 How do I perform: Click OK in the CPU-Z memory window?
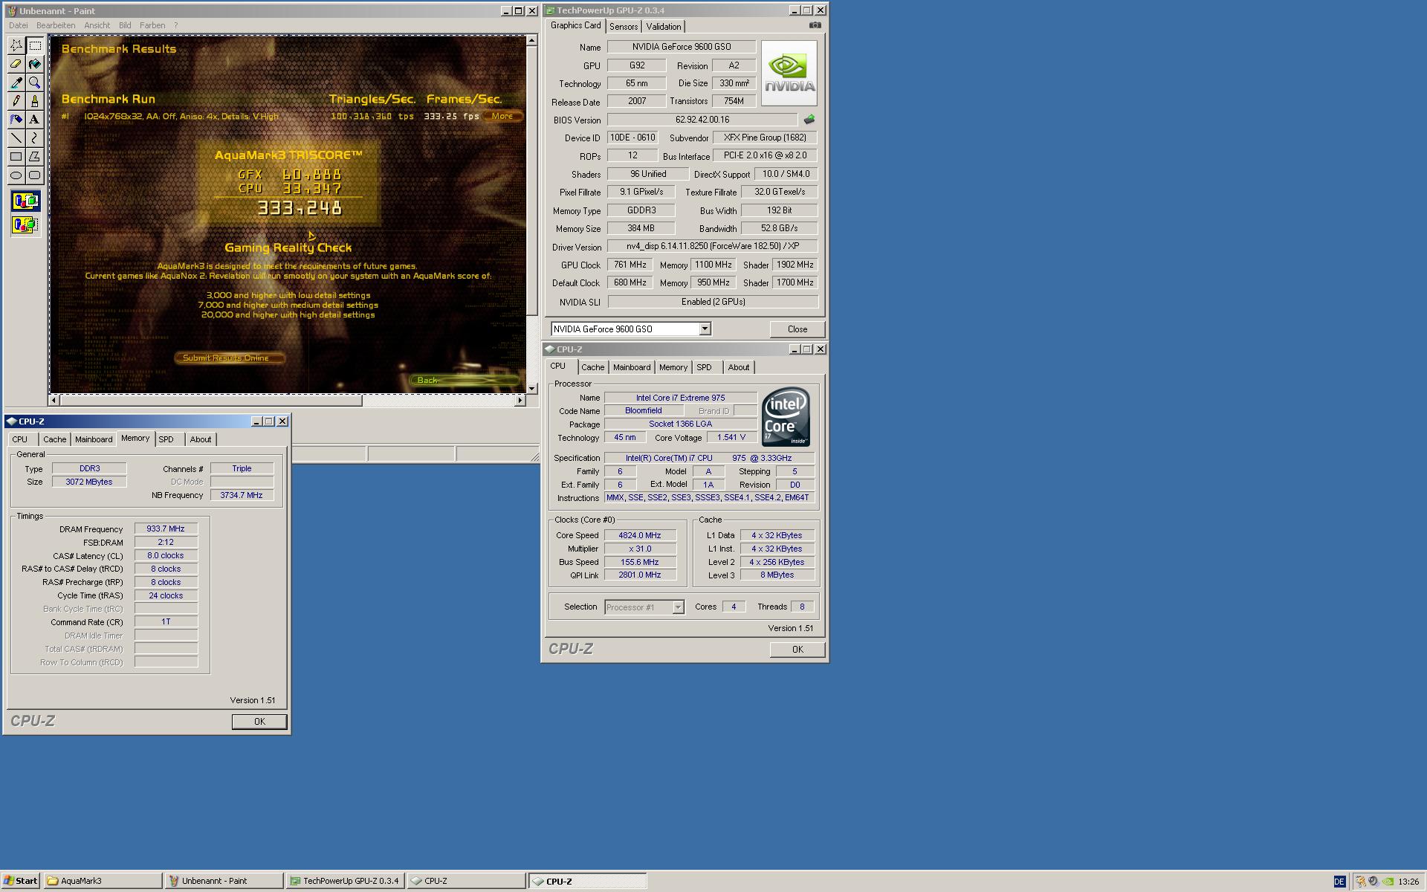click(x=259, y=722)
